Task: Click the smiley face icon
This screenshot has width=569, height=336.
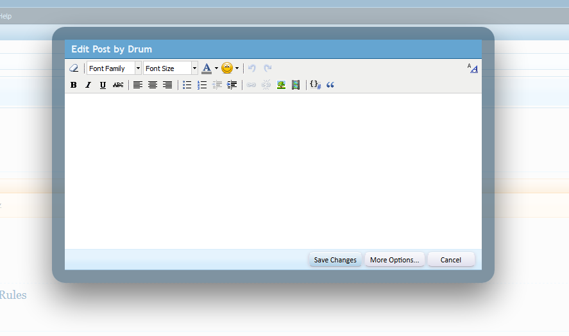Action: coord(227,68)
